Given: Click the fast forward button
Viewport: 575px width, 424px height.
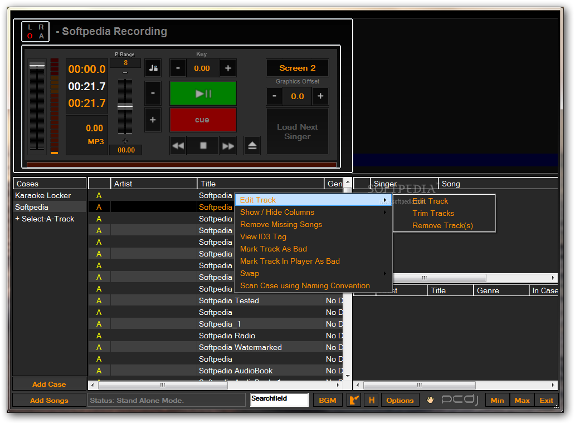Looking at the screenshot, I should [x=228, y=146].
